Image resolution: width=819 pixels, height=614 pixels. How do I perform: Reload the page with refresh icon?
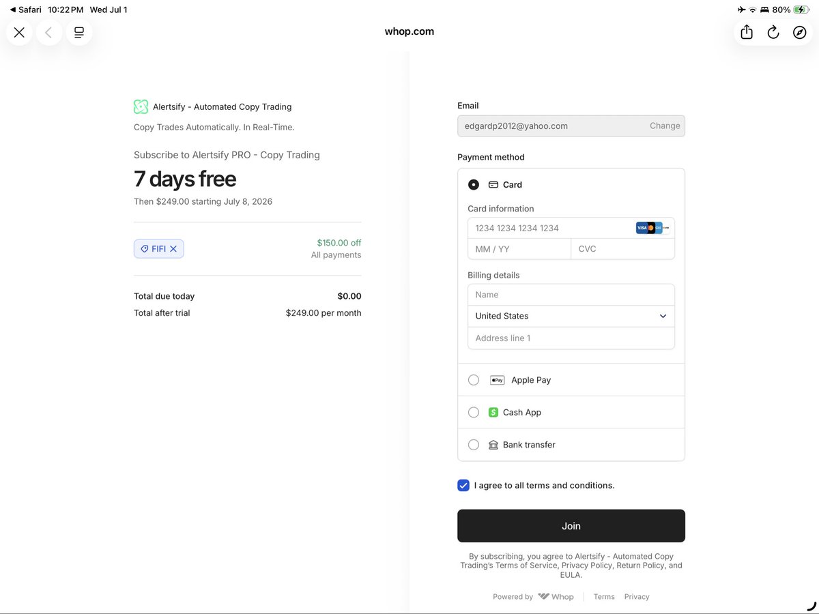(x=773, y=32)
